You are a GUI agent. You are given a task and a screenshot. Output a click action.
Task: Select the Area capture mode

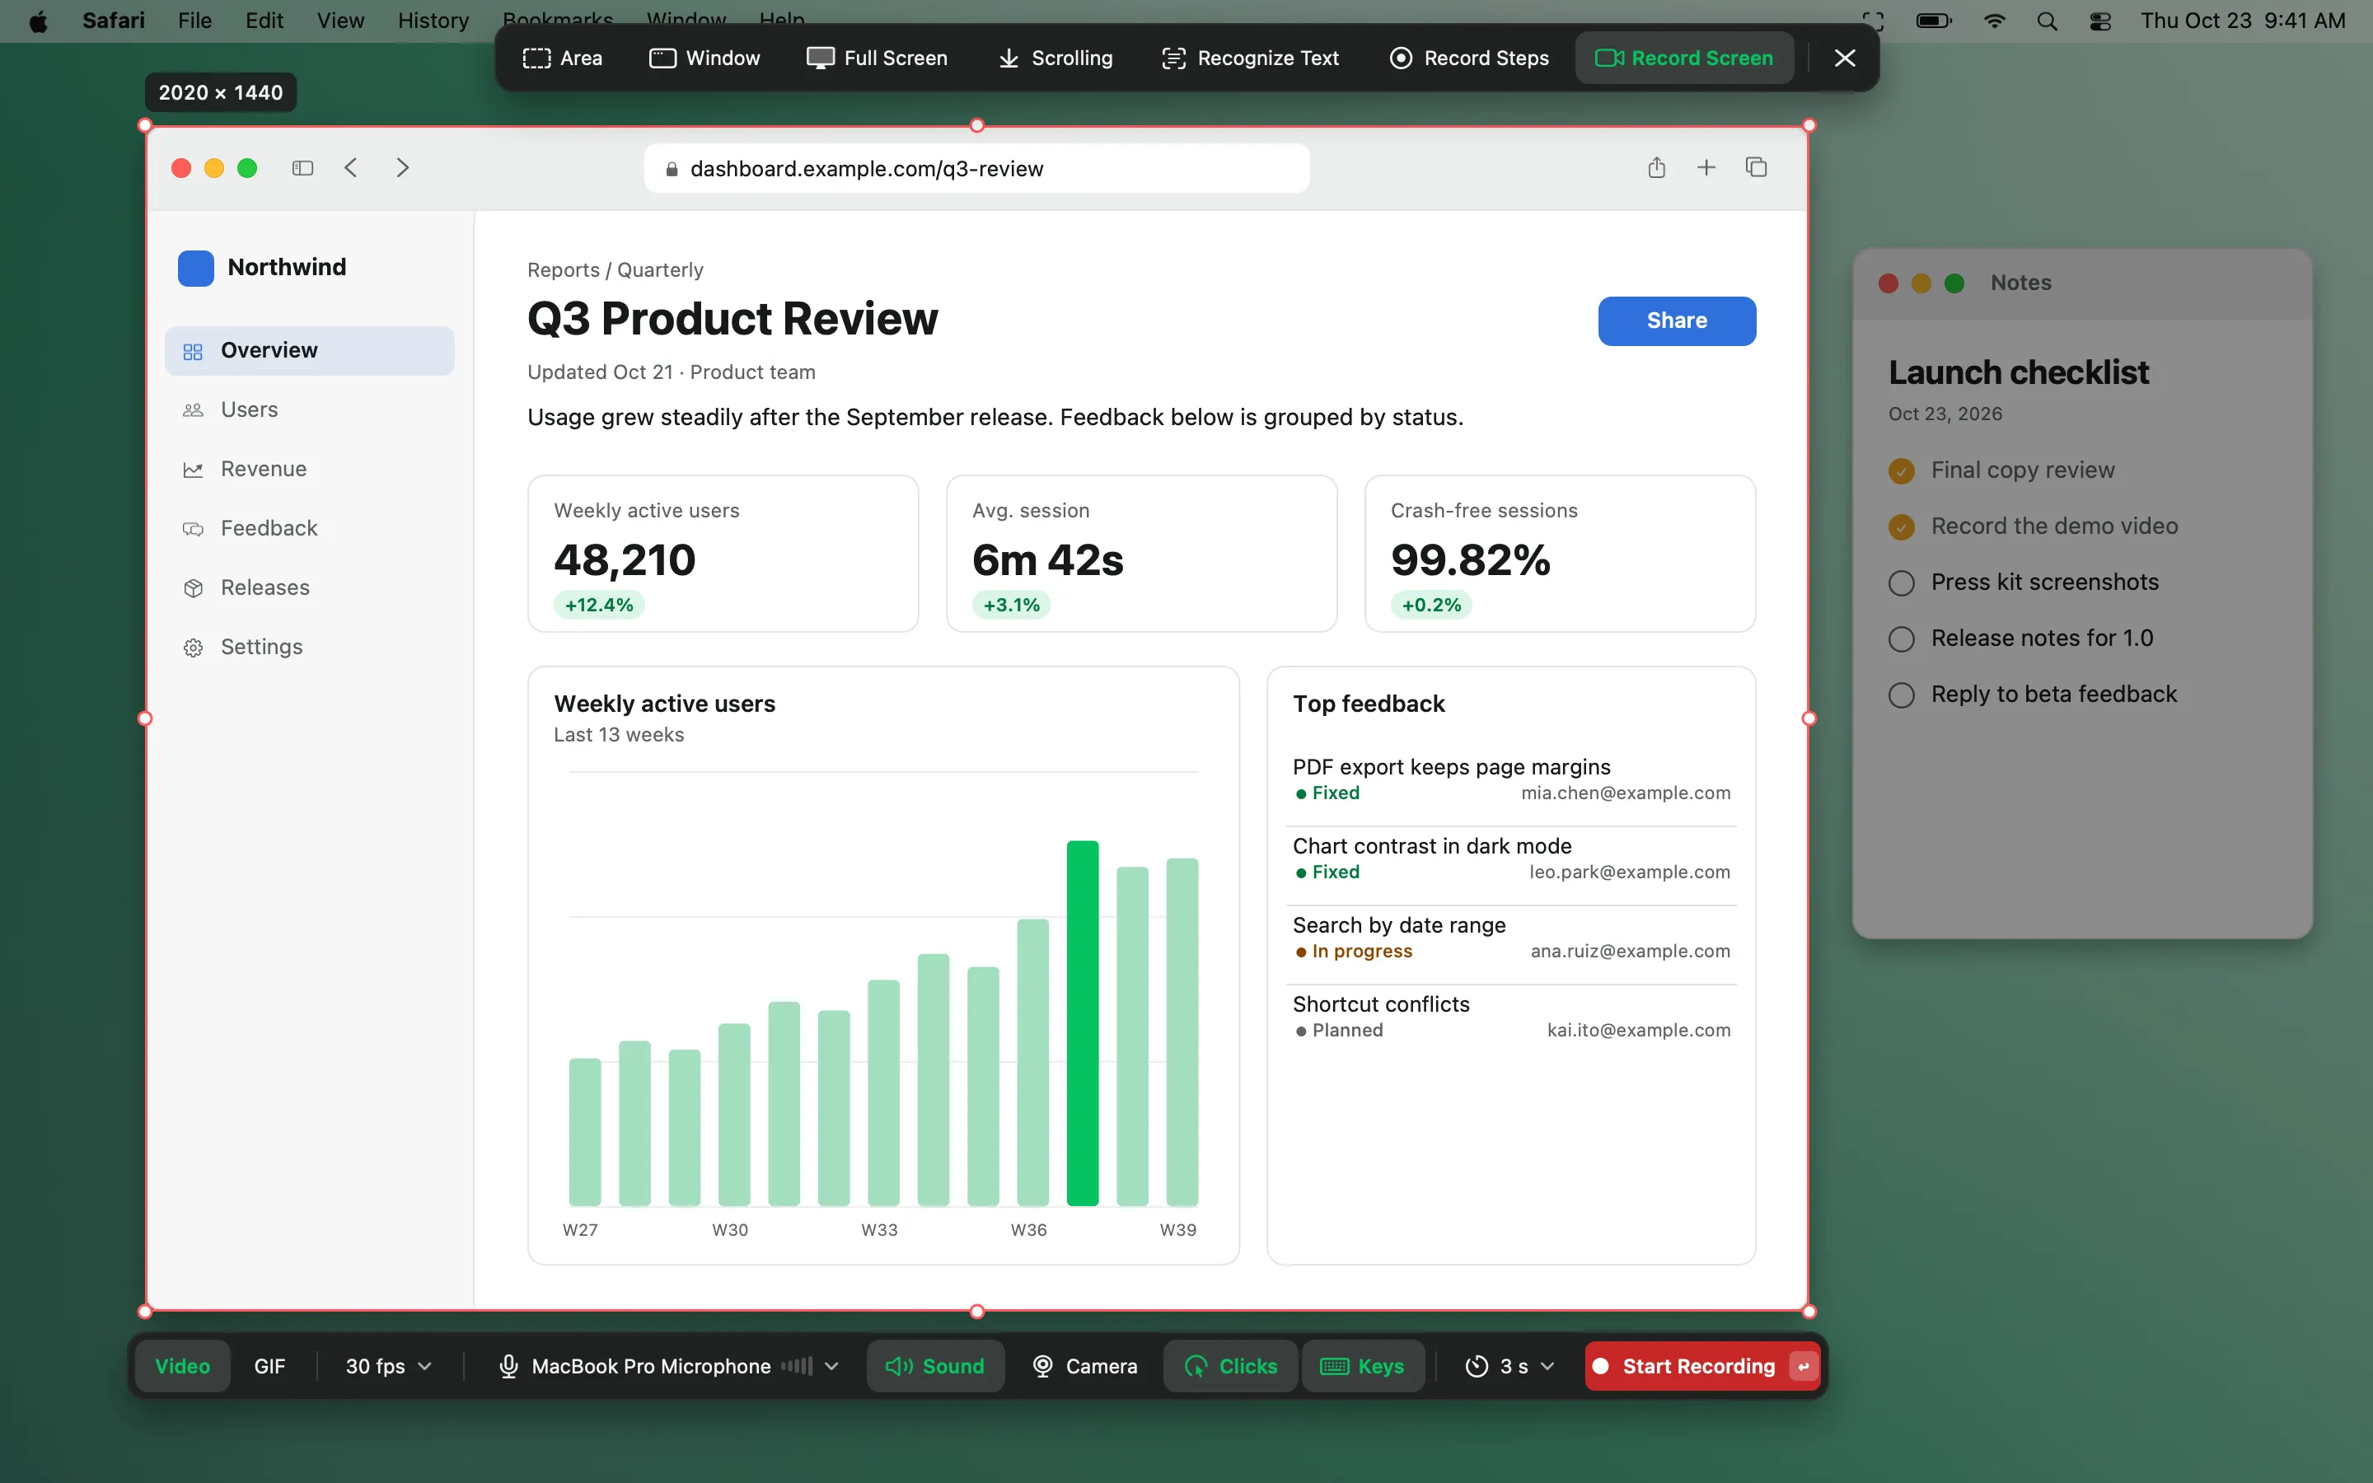click(x=563, y=58)
